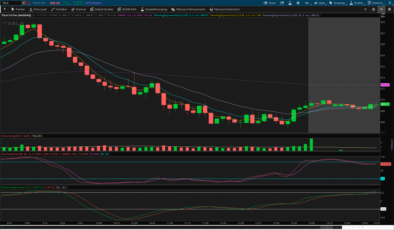Open the Studies dropdown menu

(356, 3)
